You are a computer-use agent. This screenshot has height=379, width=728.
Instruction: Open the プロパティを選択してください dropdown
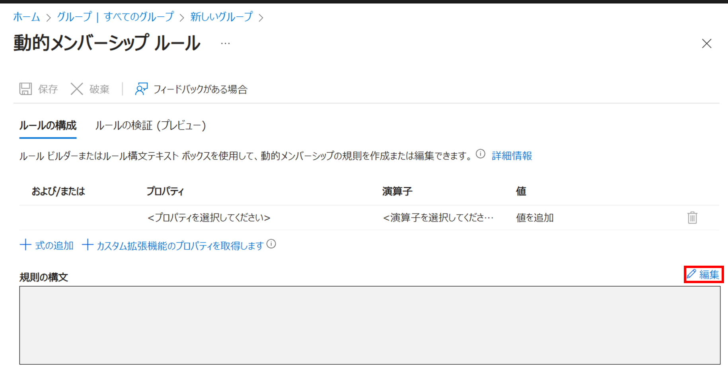209,218
